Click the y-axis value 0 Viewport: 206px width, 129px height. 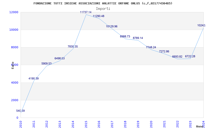pos(18,118)
